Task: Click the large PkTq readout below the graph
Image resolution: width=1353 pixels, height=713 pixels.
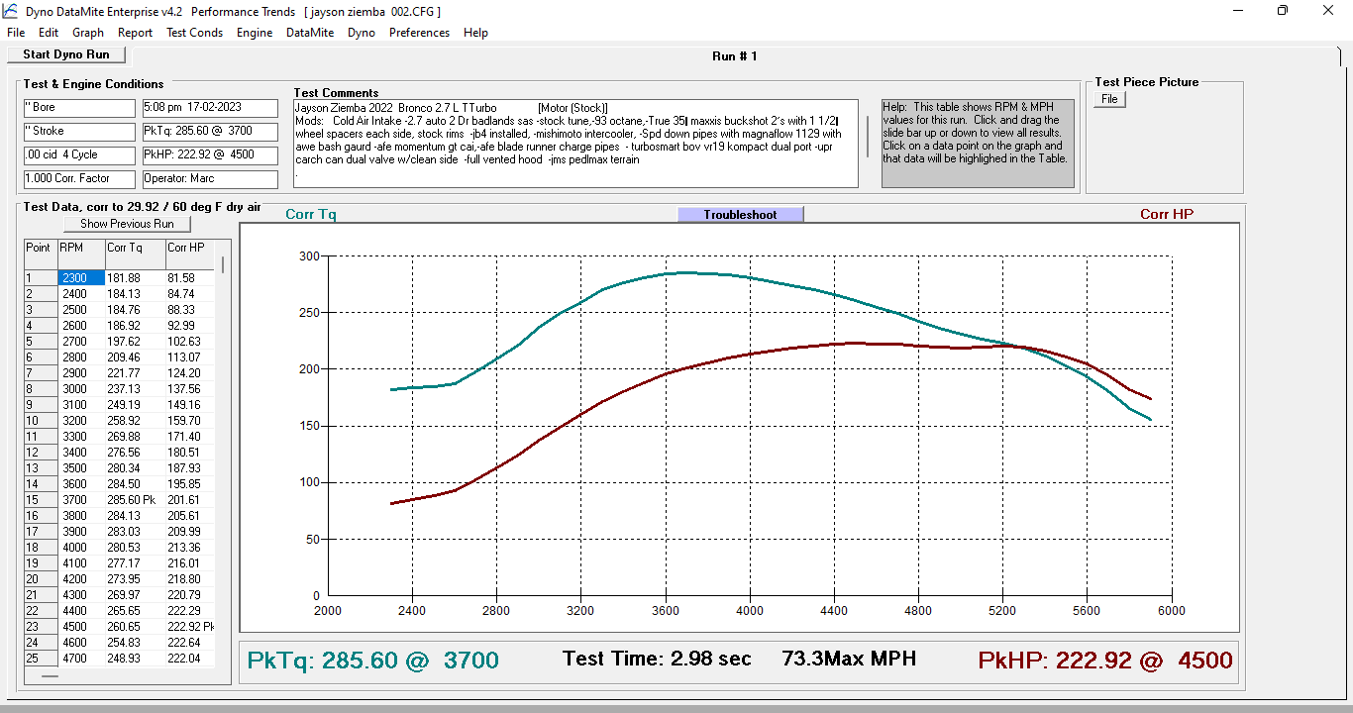Action: coord(373,661)
